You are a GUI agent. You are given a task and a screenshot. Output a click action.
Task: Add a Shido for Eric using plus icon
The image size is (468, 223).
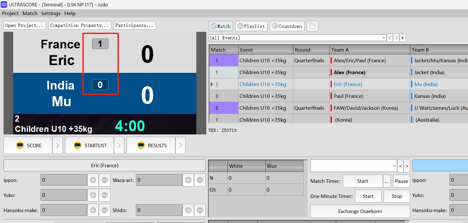pos(188,210)
